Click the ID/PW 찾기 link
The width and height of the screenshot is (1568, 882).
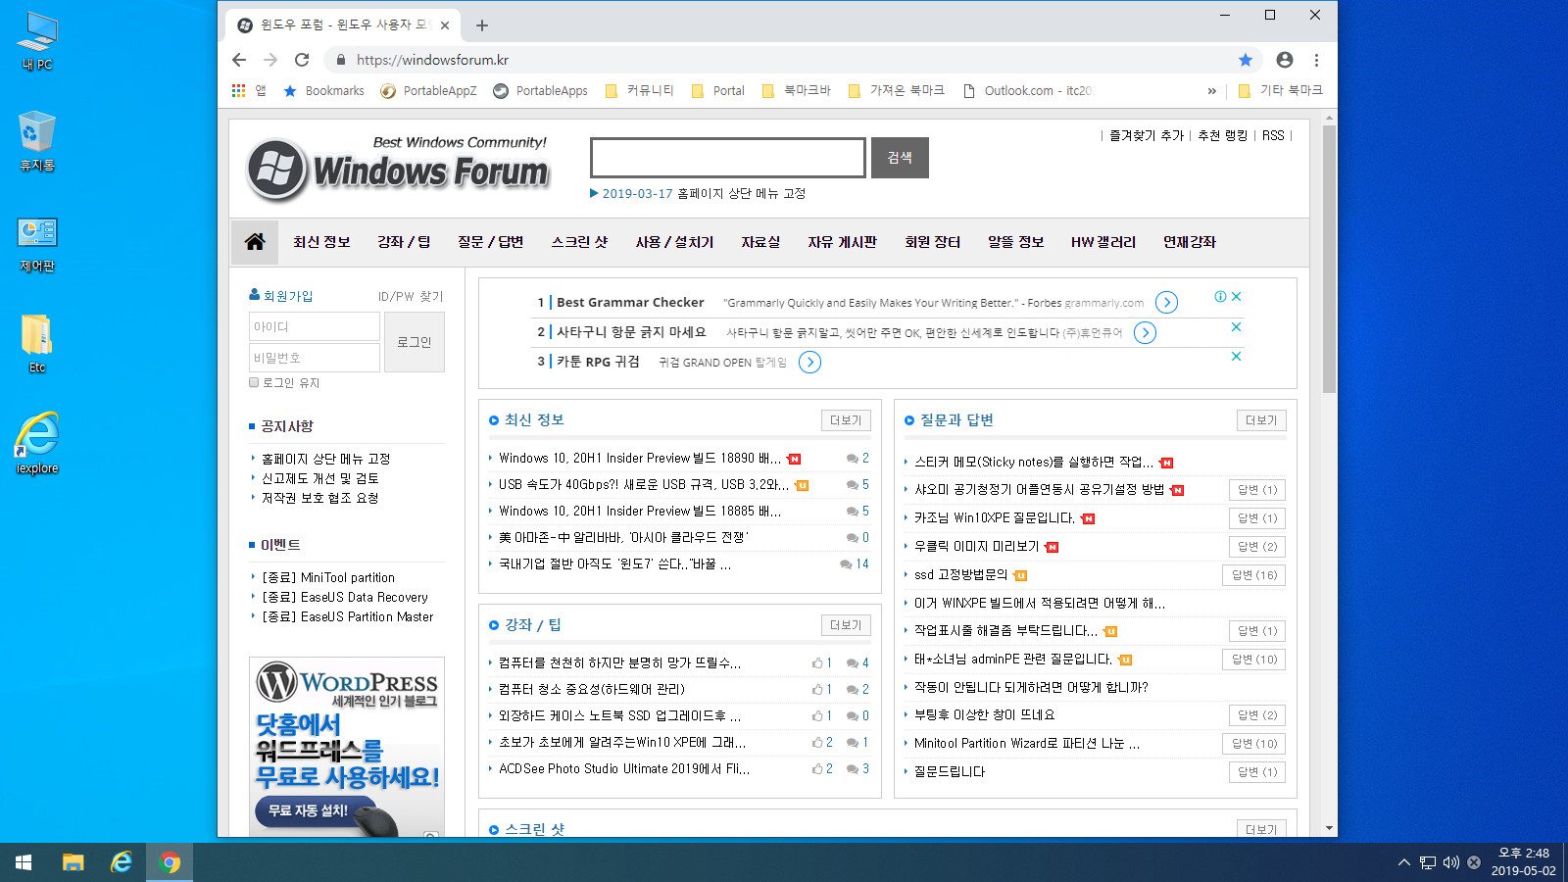(411, 296)
